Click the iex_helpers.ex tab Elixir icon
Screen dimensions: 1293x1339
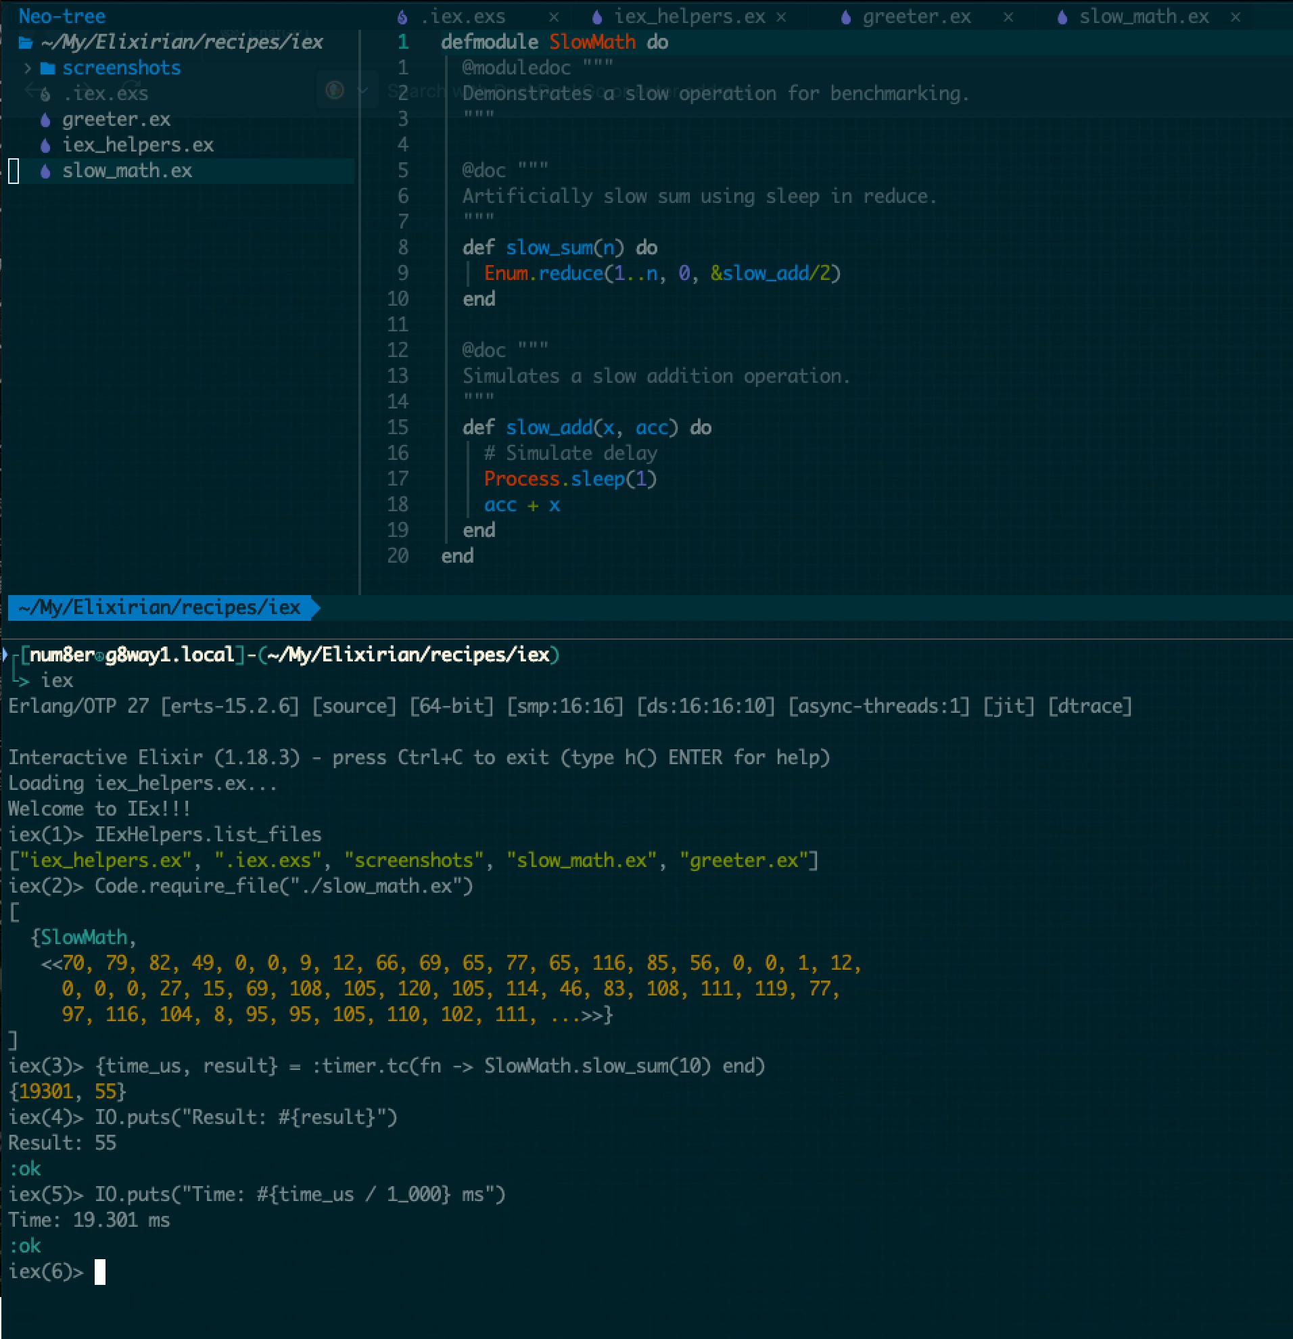(597, 17)
